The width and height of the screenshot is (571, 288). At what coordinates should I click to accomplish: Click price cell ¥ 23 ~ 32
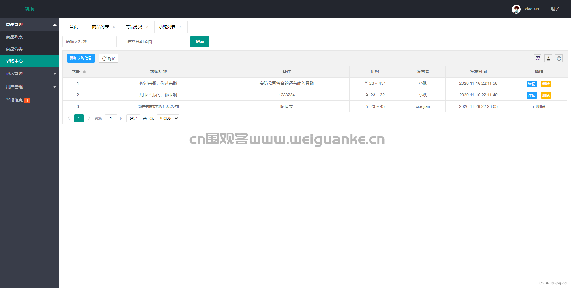(x=375, y=95)
